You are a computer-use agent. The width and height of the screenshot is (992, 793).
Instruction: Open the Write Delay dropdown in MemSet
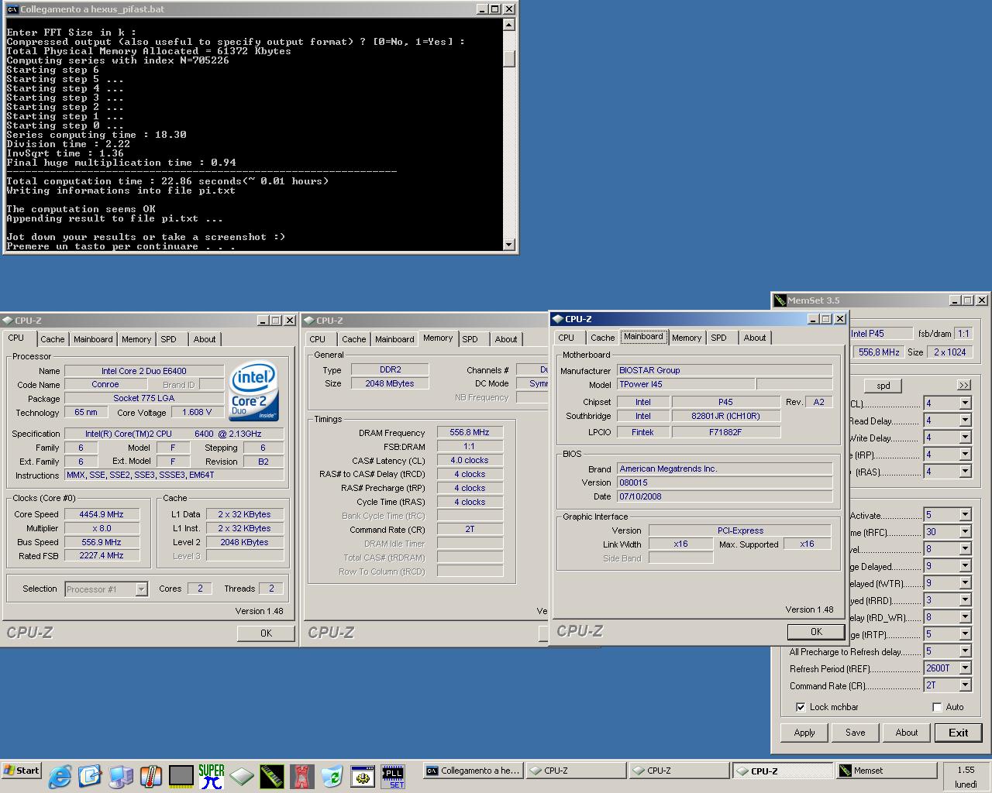[x=965, y=438]
